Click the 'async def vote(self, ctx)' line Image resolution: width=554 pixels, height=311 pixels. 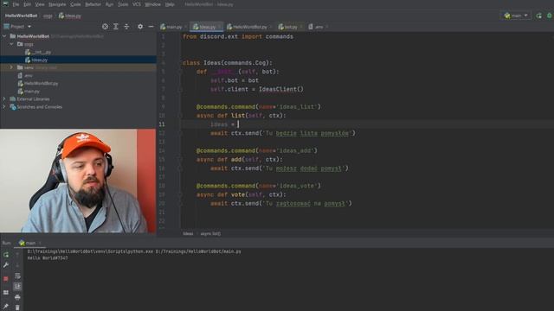pos(242,194)
